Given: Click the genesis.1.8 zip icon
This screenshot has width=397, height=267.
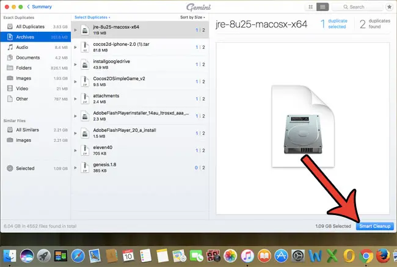Looking at the screenshot, I should point(85,167).
